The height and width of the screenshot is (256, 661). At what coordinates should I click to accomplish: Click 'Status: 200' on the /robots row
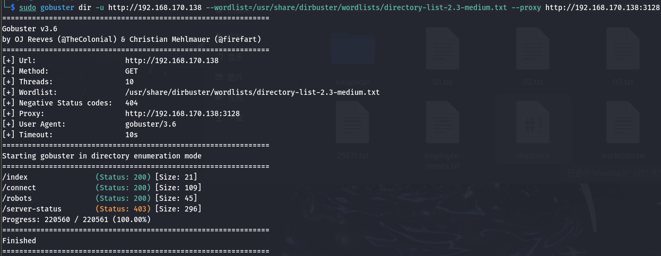[123, 198]
